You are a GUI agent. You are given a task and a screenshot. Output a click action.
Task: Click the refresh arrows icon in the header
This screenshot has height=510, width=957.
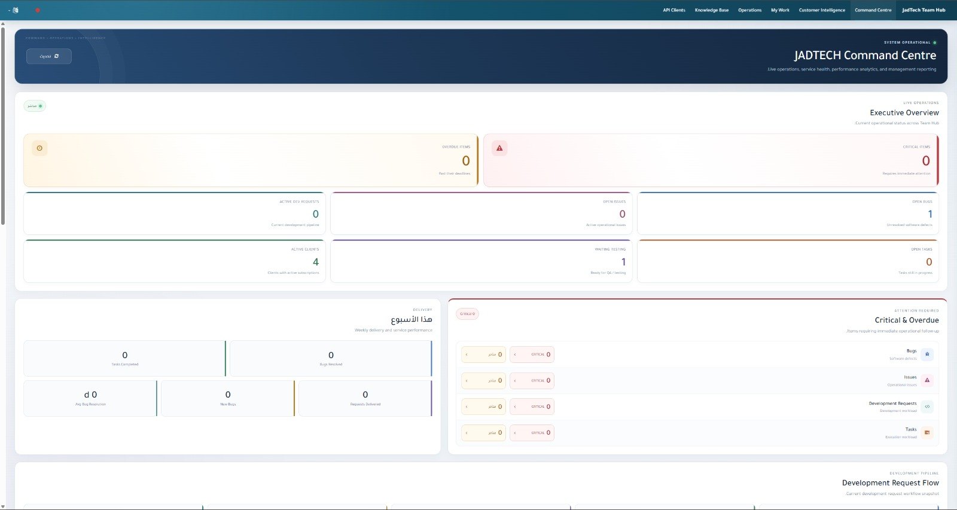pos(57,56)
